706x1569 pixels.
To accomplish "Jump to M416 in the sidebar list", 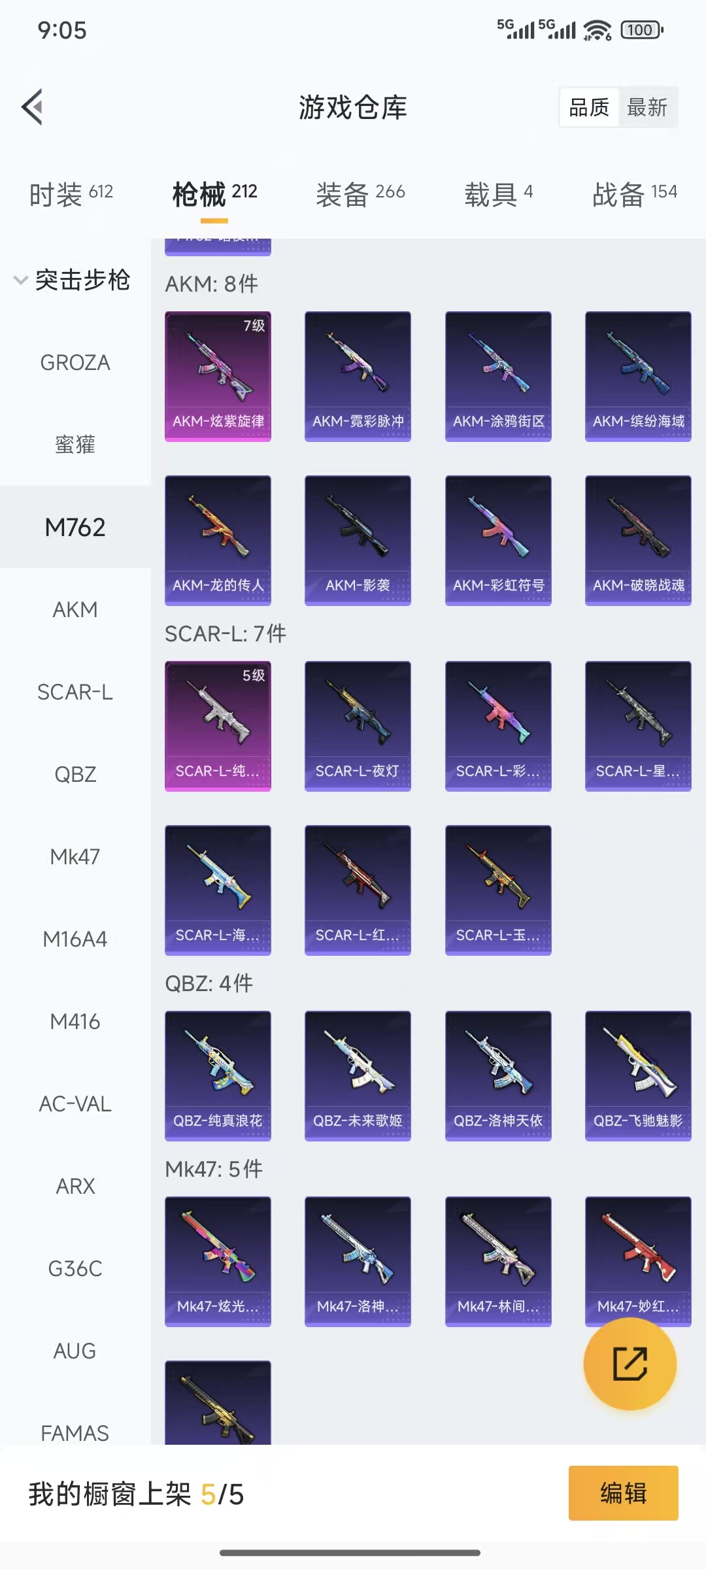I will (75, 1022).
